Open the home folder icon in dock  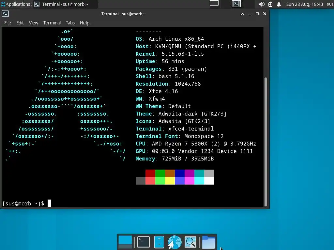(x=208, y=242)
